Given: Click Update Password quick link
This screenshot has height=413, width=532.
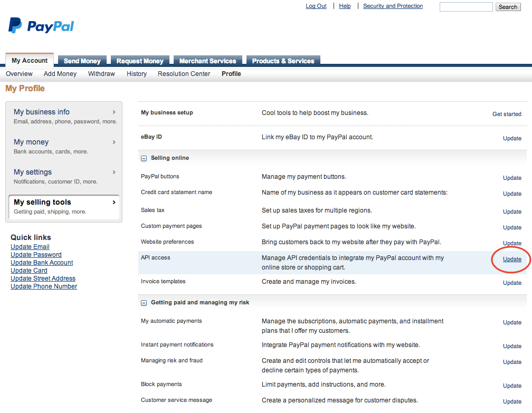Looking at the screenshot, I should tap(36, 255).
